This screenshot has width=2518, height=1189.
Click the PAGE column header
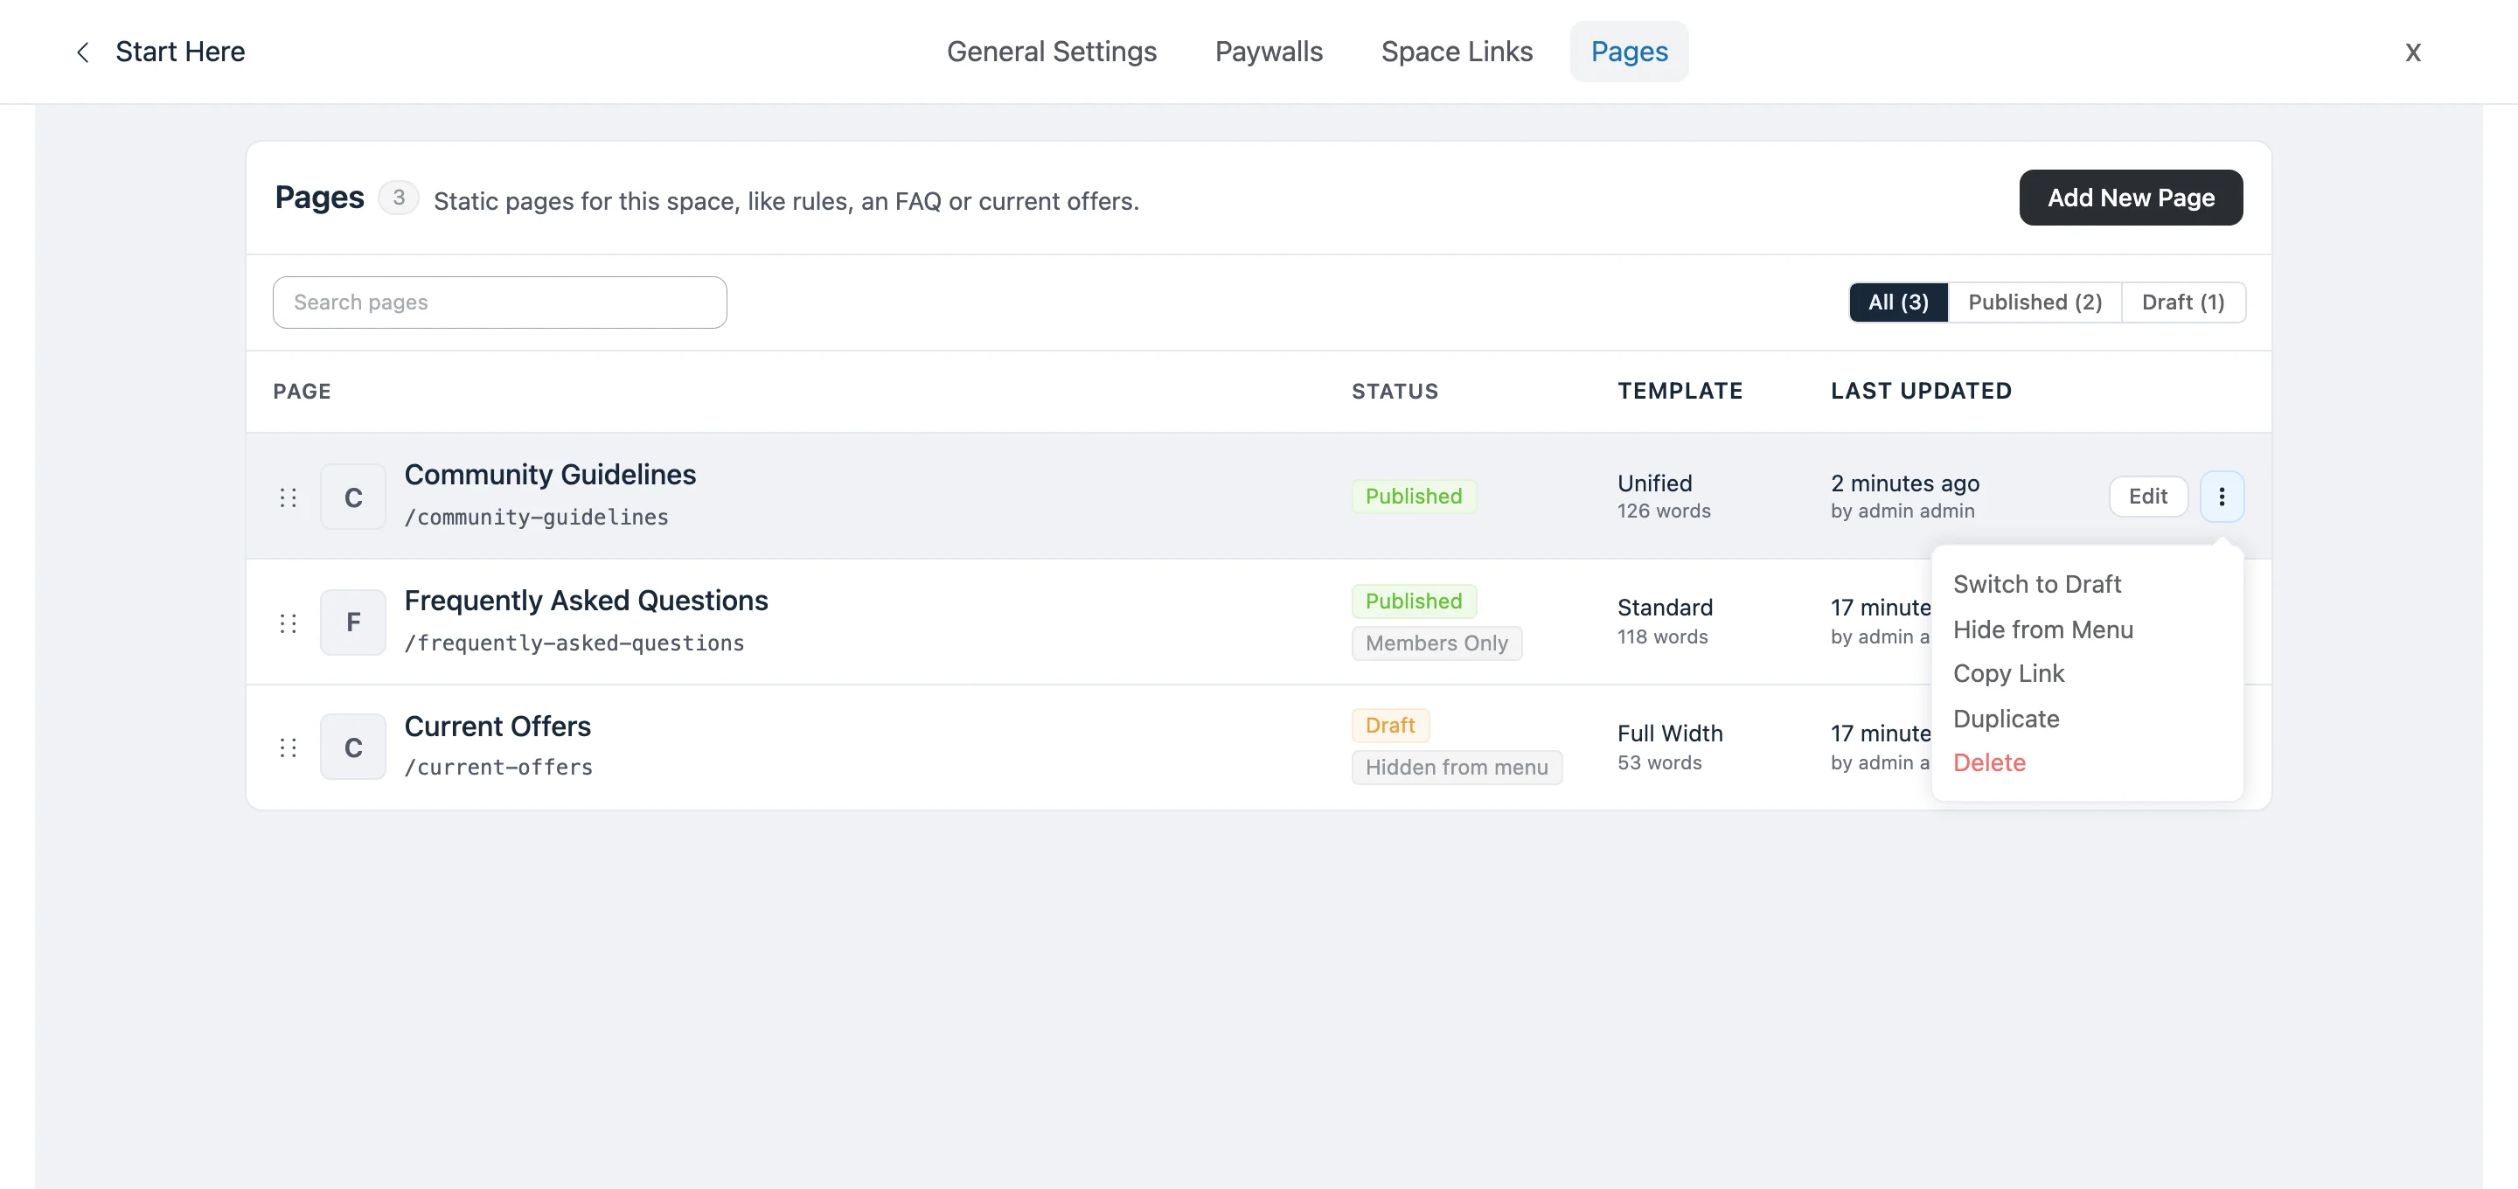pos(302,391)
